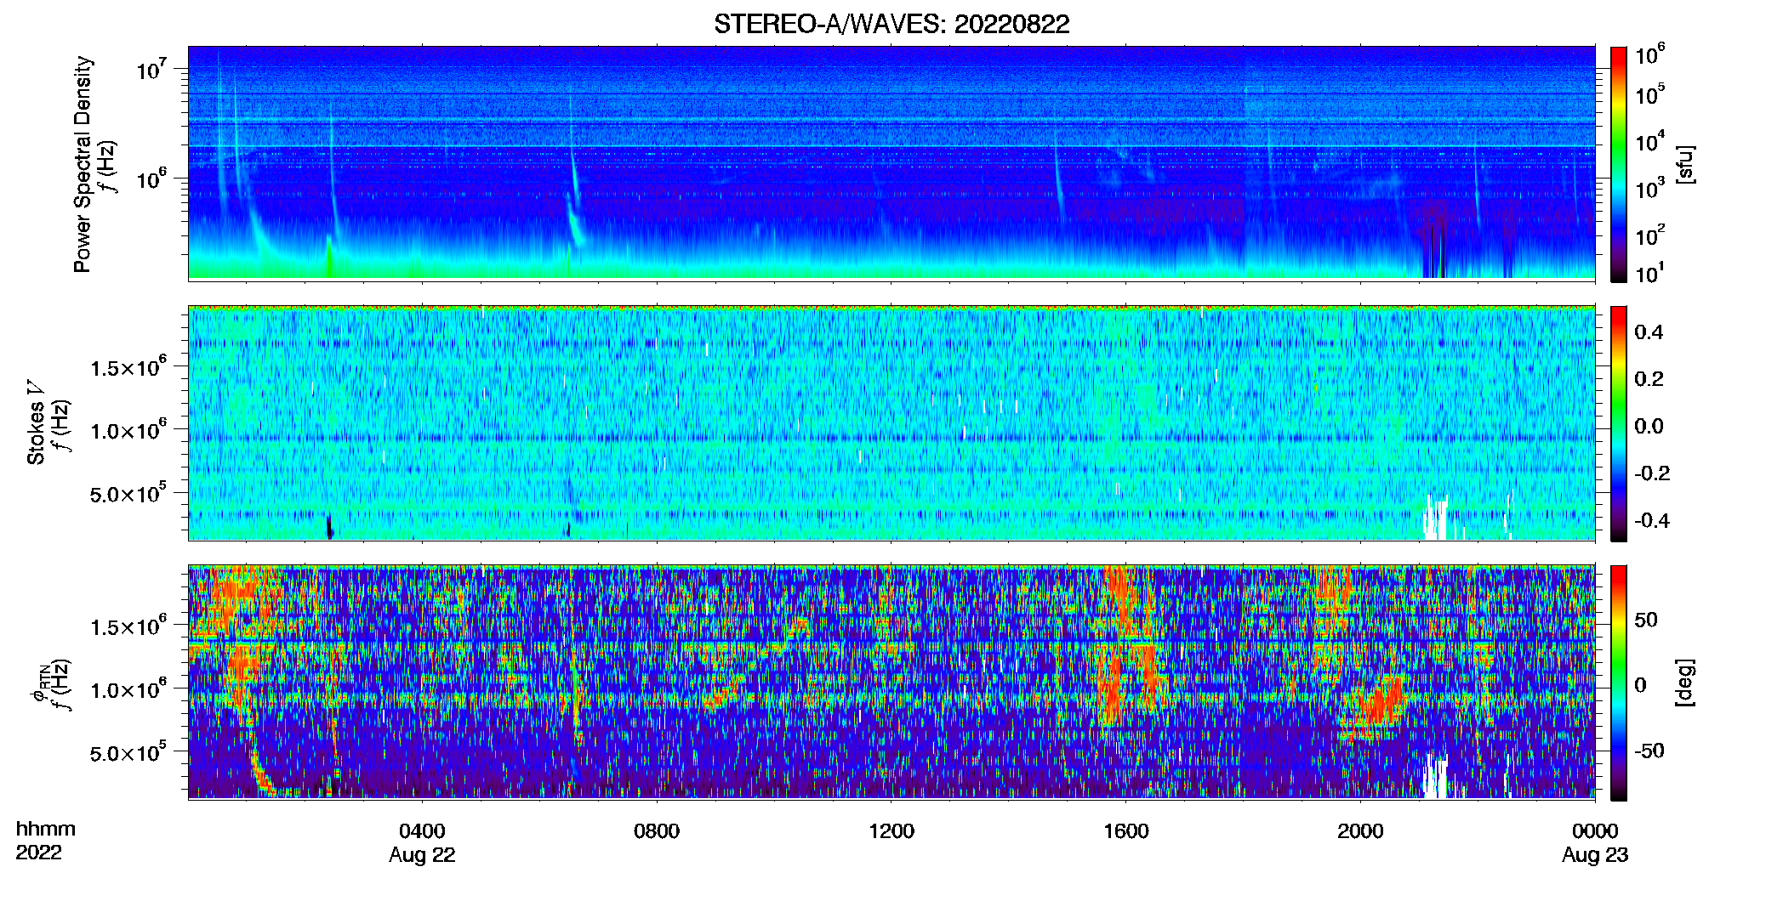The width and height of the screenshot is (1783, 918).
Task: Click the 10^1 value on the sfu color bar
Action: coord(1650,274)
